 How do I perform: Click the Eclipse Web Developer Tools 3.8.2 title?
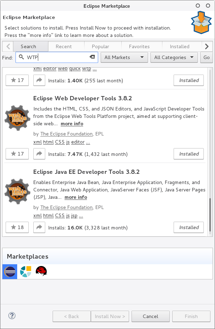83,98
